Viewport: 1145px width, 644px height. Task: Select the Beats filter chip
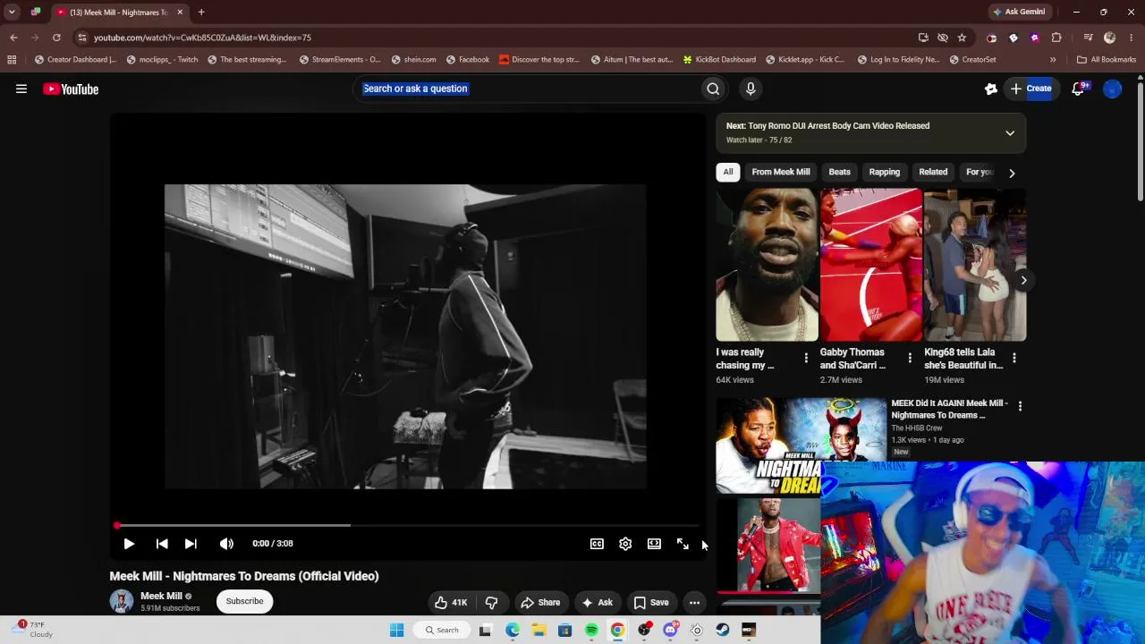tap(839, 172)
